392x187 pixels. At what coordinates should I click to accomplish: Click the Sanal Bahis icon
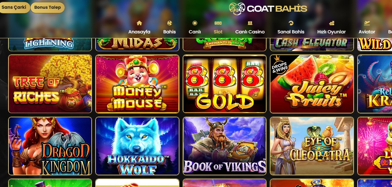[291, 23]
